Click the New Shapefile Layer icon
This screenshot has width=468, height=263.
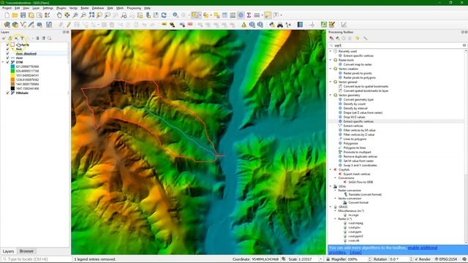pos(23,25)
